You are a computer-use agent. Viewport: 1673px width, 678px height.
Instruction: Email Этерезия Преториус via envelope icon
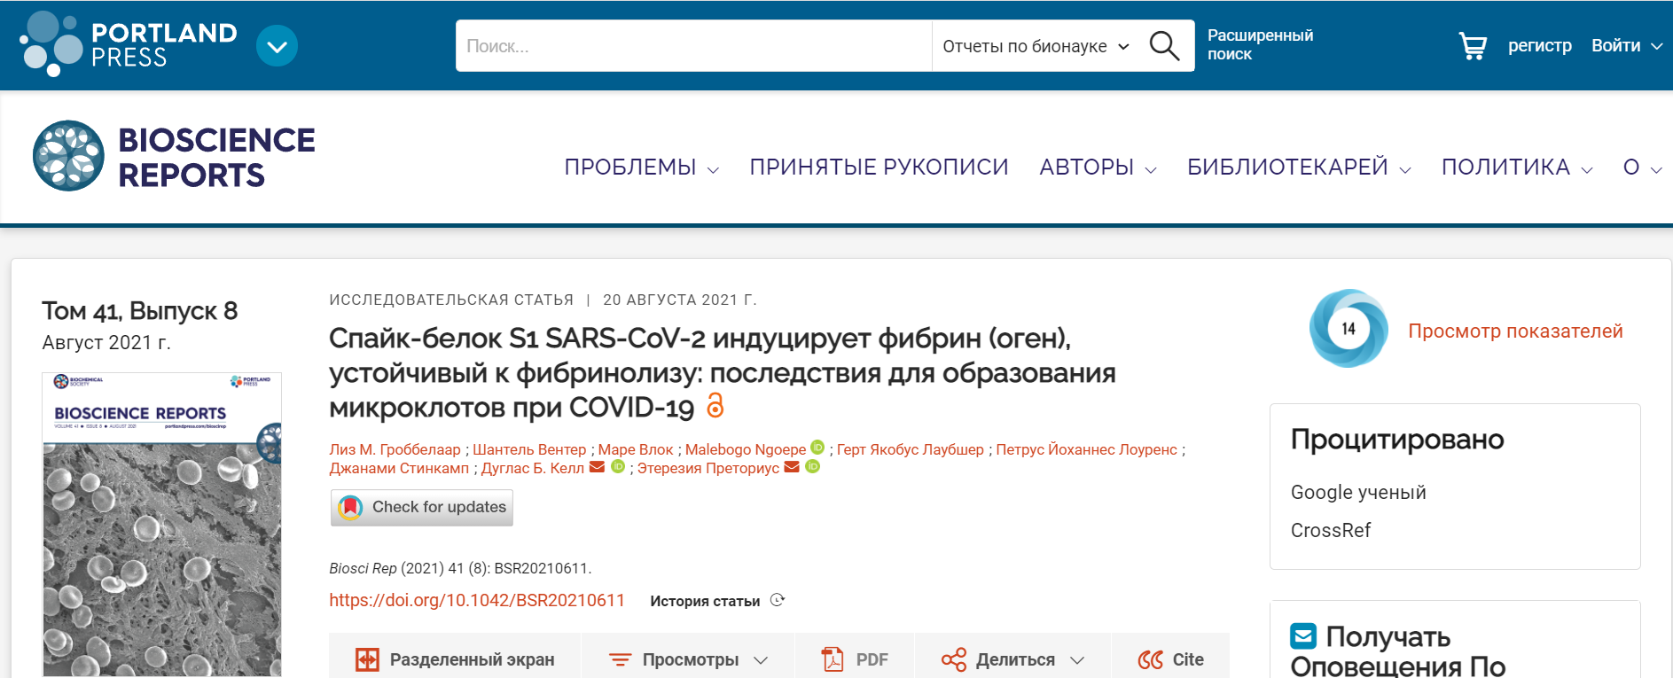(792, 467)
